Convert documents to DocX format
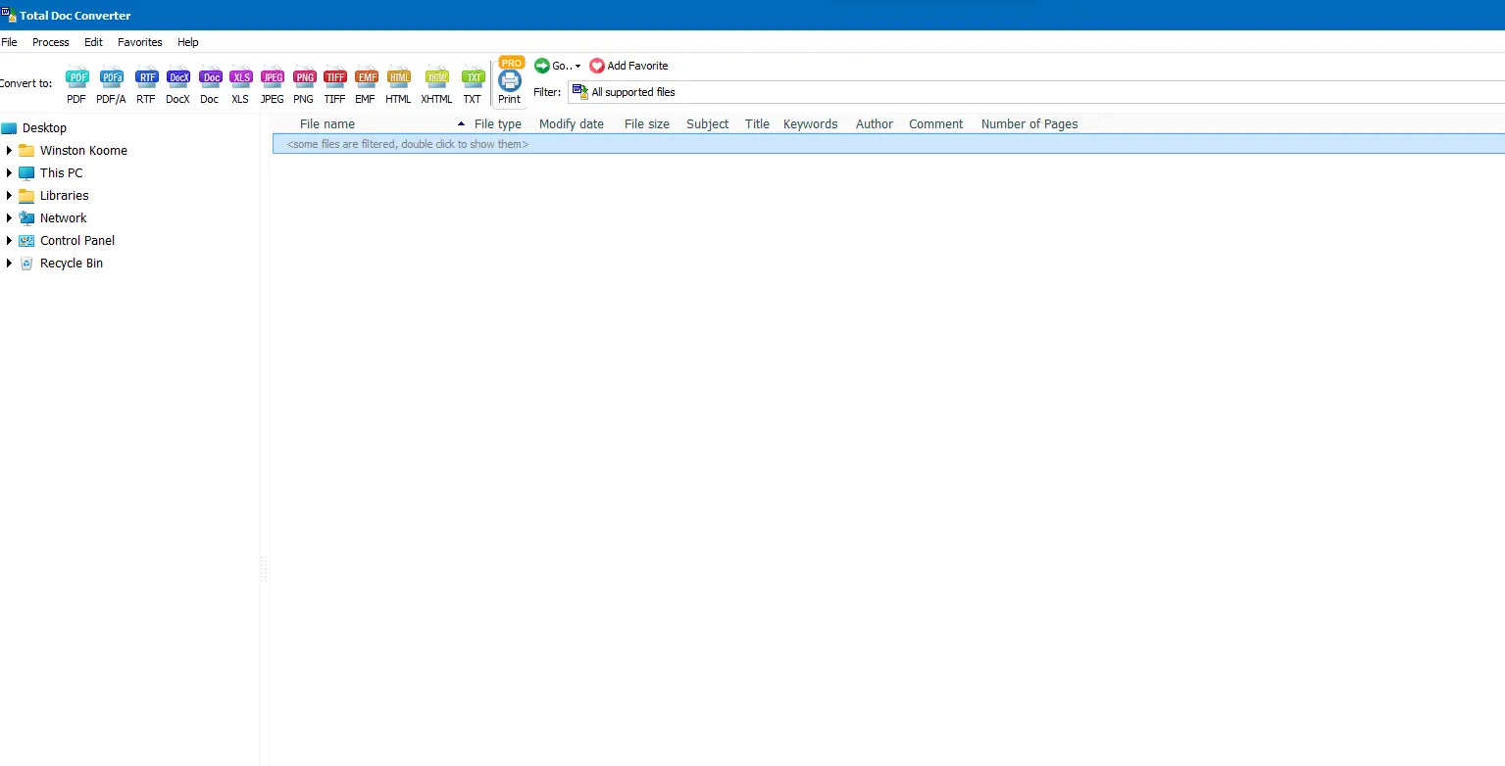The image size is (1505, 766). click(x=177, y=82)
